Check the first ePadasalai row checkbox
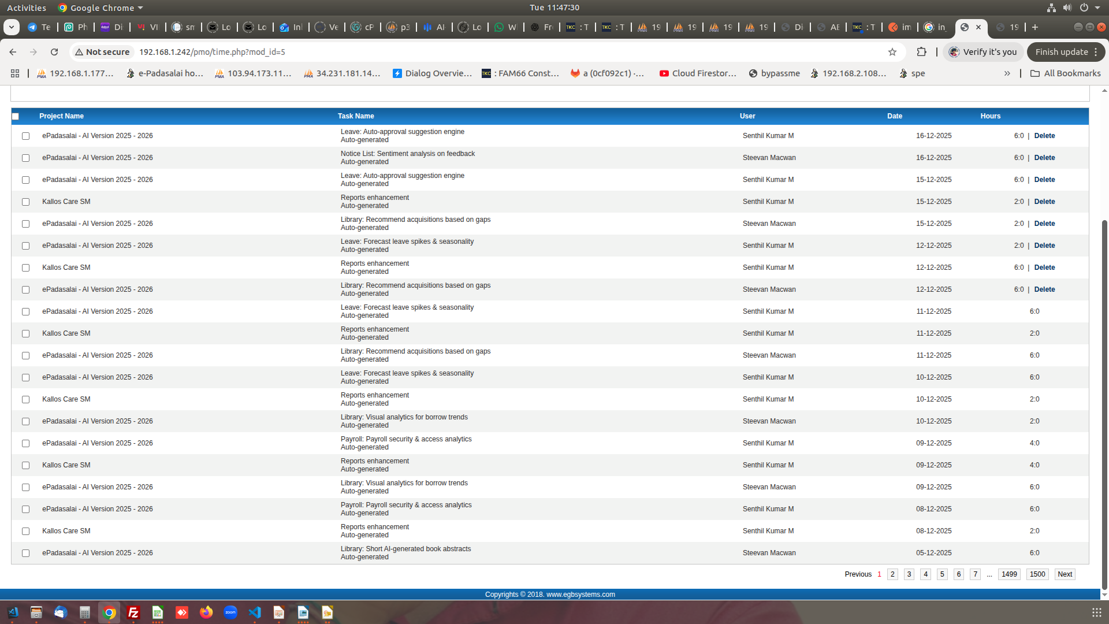 click(25, 136)
